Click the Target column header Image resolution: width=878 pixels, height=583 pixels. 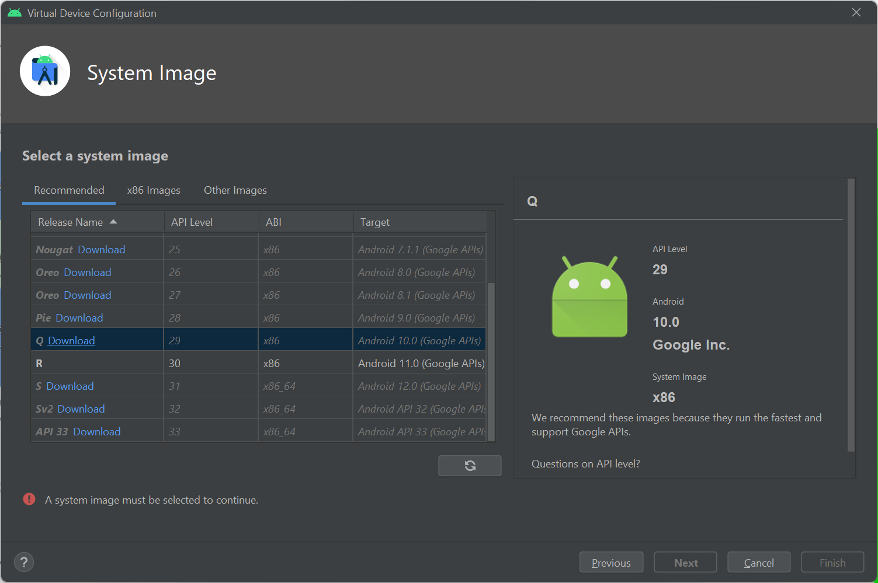coord(420,222)
